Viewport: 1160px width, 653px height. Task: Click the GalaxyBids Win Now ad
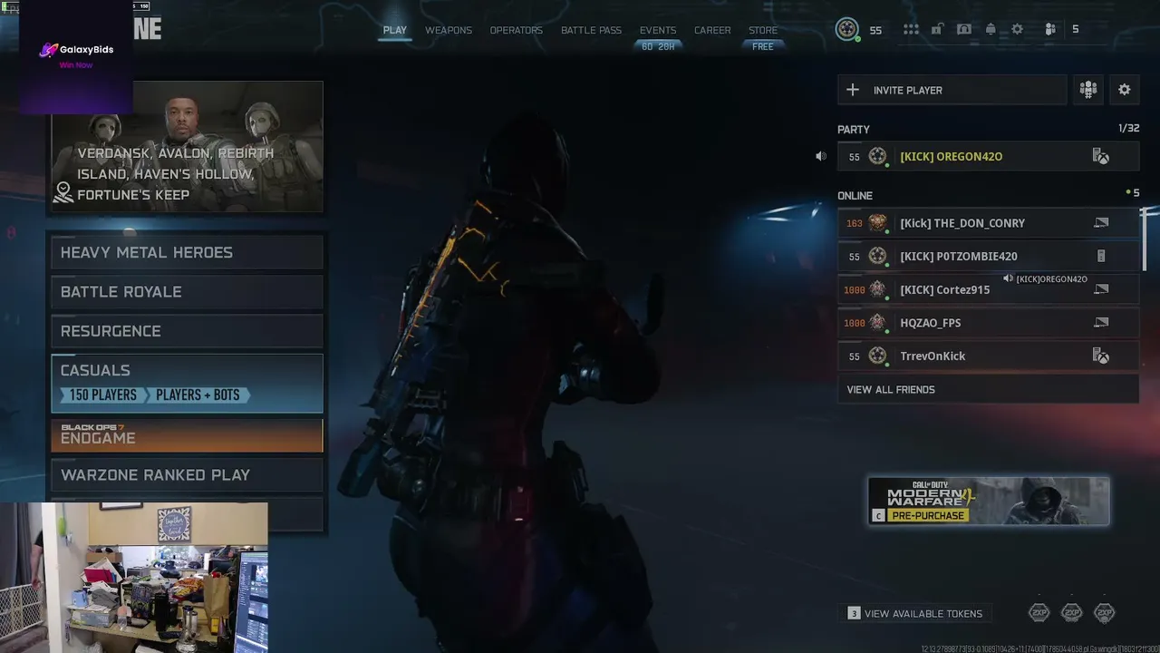[76, 56]
